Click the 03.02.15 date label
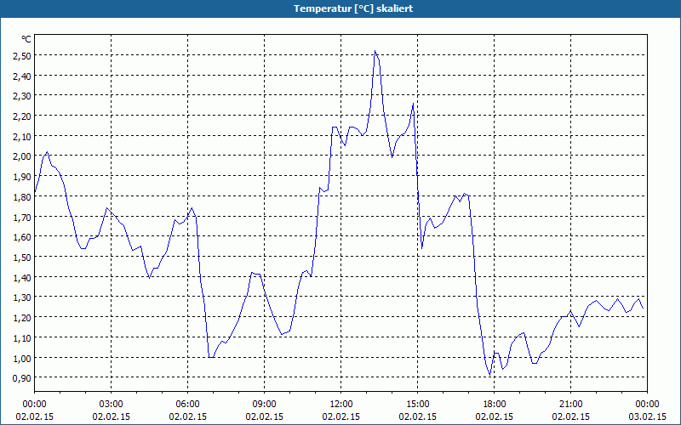 tap(647, 416)
